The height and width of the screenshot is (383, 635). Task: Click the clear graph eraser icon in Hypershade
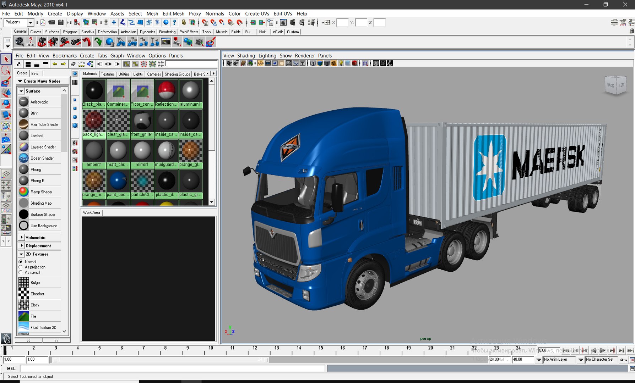(73, 64)
